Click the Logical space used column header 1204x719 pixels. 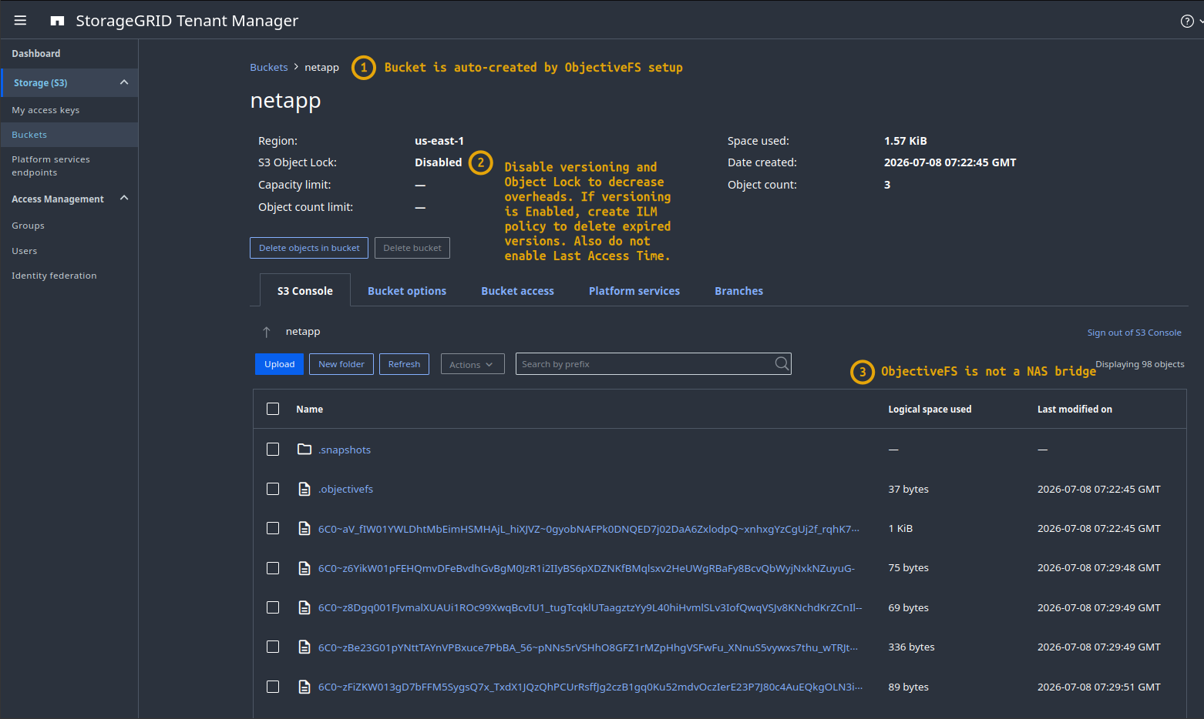tap(930, 410)
